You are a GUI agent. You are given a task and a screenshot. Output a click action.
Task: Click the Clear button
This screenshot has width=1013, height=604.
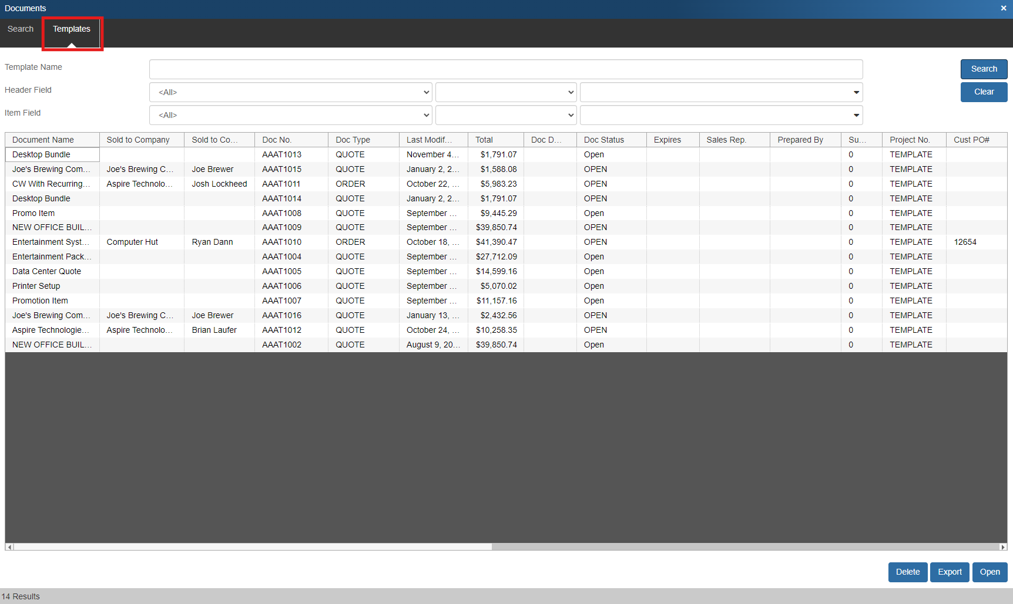click(x=984, y=92)
